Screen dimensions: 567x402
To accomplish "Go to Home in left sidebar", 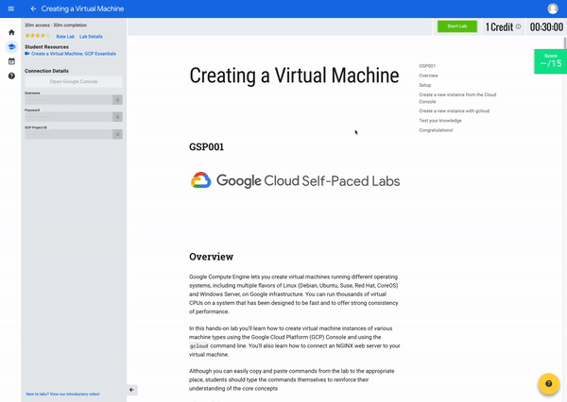I will [x=11, y=32].
